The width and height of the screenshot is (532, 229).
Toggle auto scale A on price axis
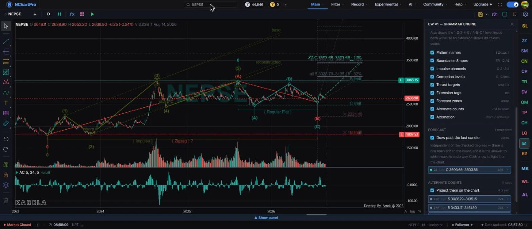[x=405, y=211]
